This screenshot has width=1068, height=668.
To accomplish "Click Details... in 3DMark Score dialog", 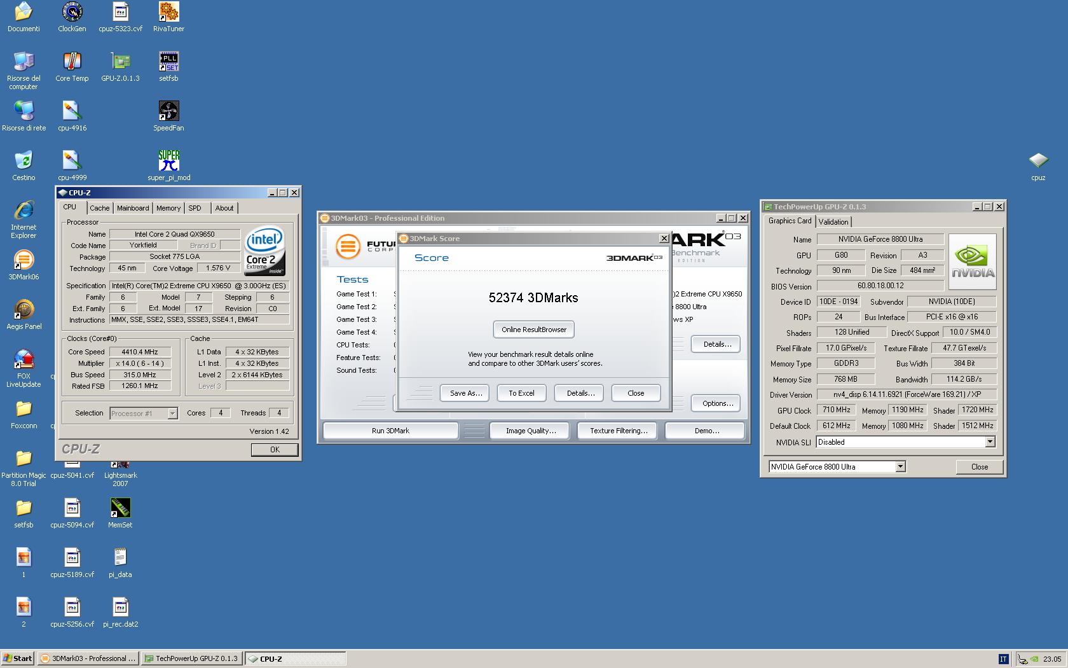I will [x=580, y=393].
